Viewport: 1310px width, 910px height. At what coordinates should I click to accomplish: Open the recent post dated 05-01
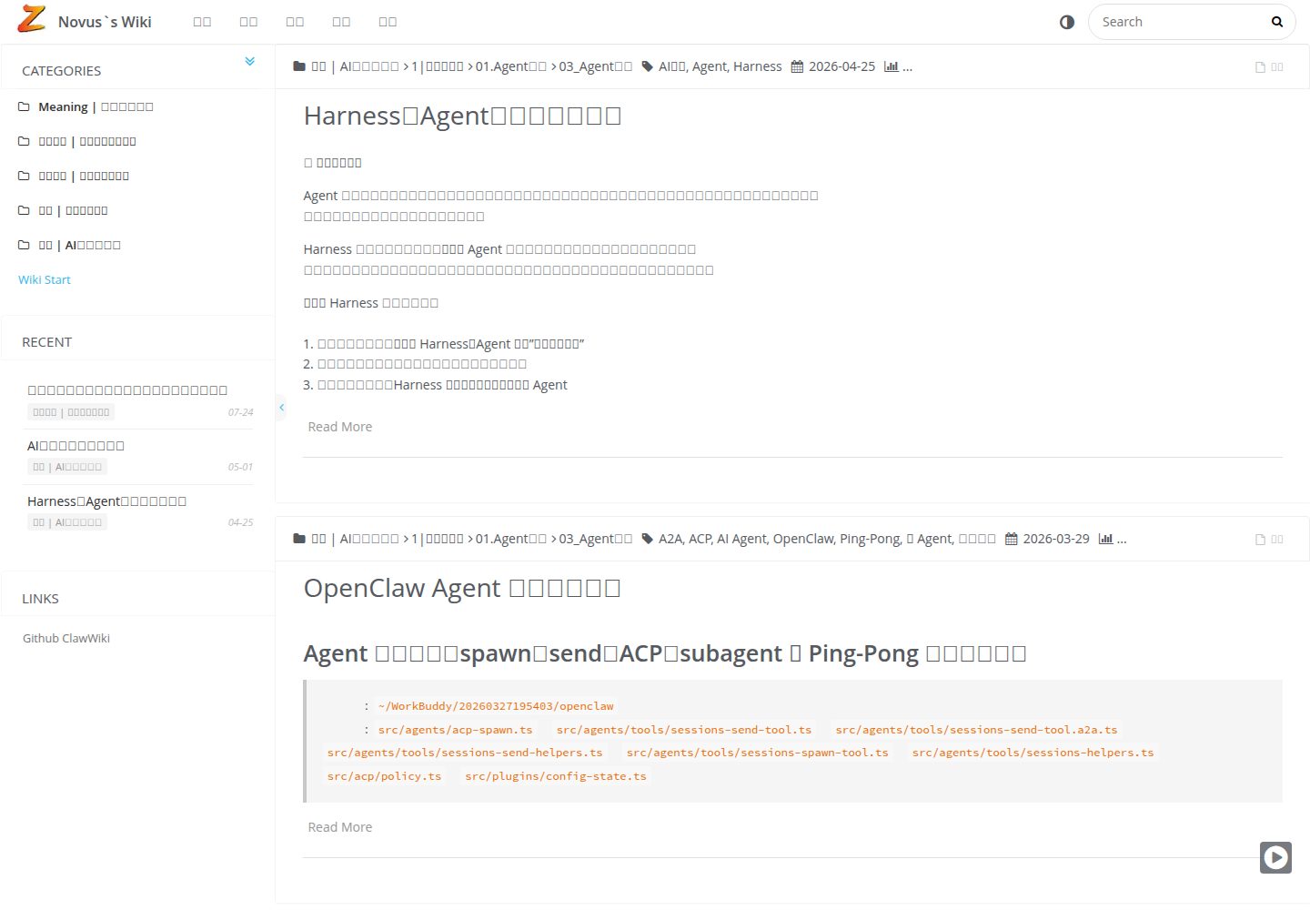point(76,446)
